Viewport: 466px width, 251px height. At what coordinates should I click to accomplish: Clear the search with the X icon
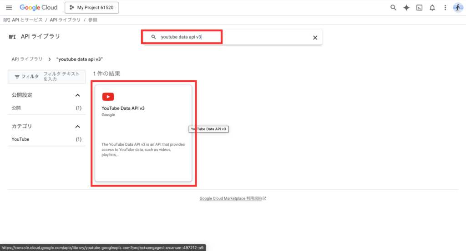[x=315, y=38]
